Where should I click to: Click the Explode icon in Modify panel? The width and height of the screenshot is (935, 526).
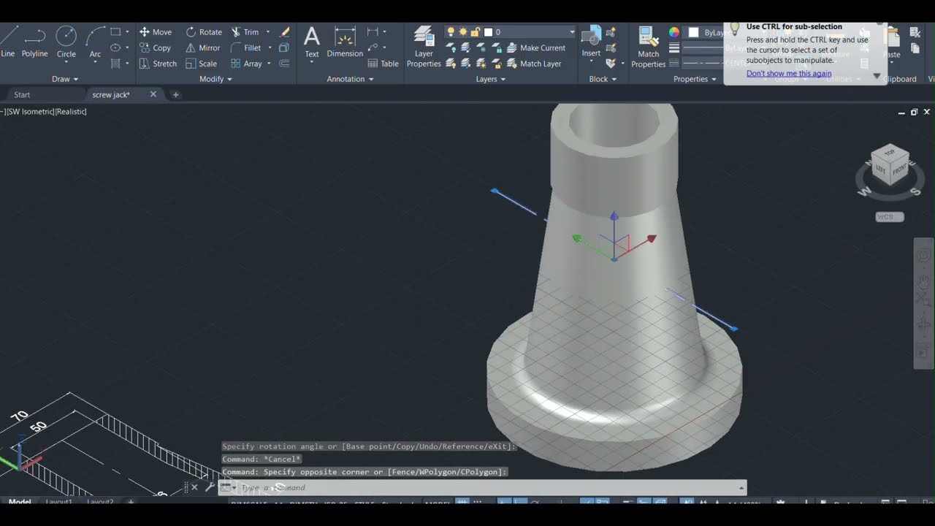(x=284, y=47)
